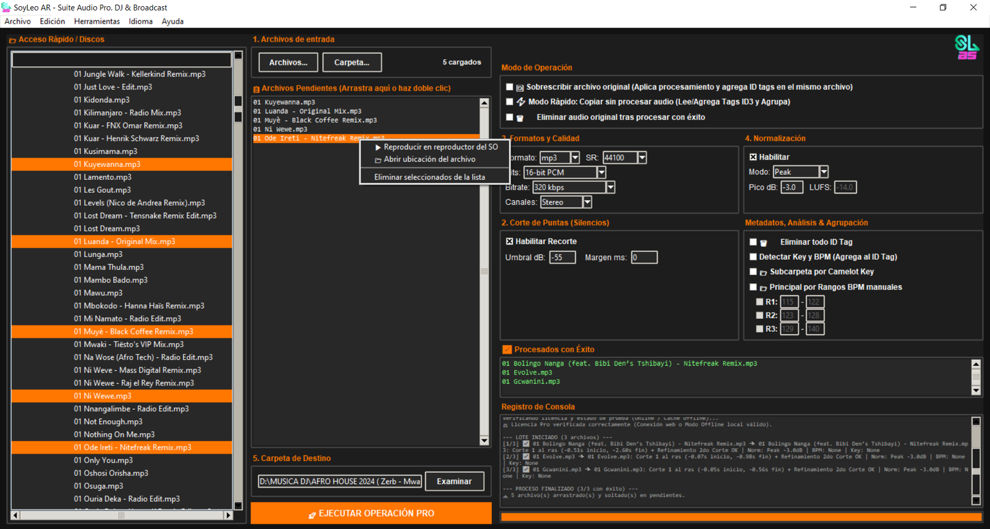Click the Archivos... button

pos(288,62)
